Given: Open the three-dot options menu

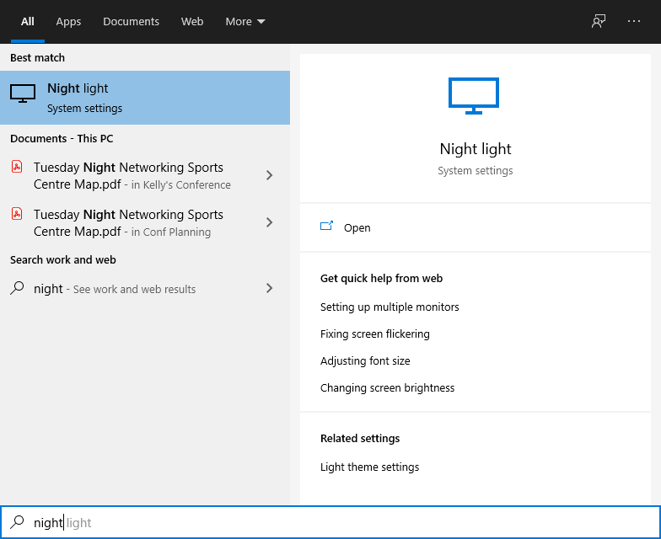Looking at the screenshot, I should (x=634, y=22).
